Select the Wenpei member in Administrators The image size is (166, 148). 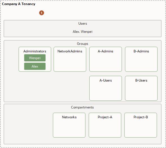pos(35,58)
